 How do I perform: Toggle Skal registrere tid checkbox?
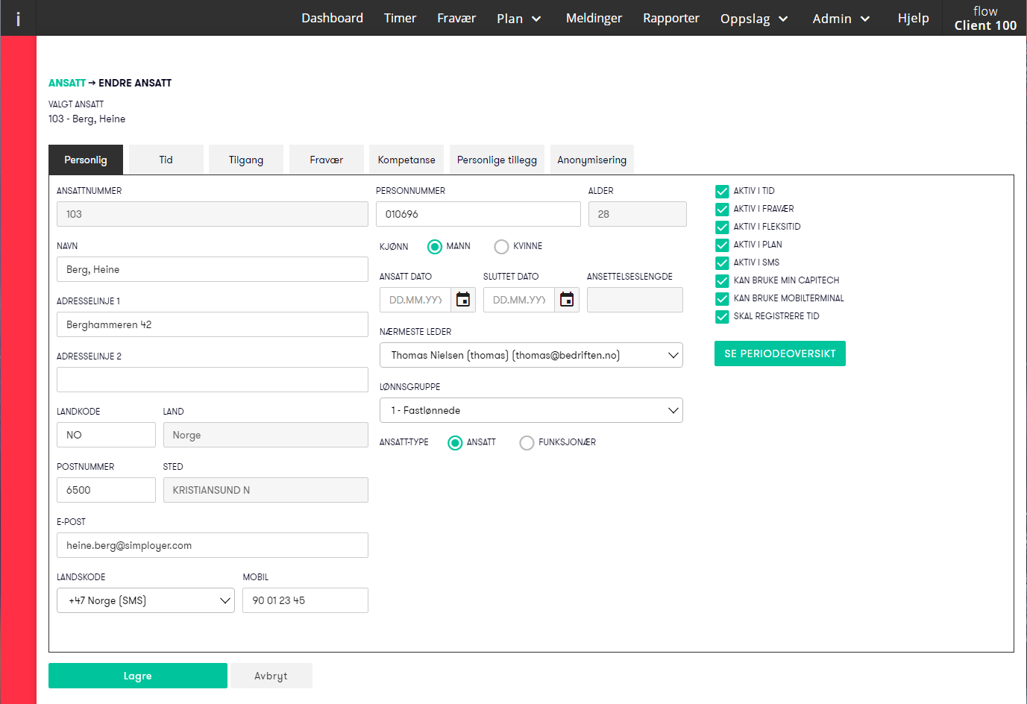click(722, 316)
